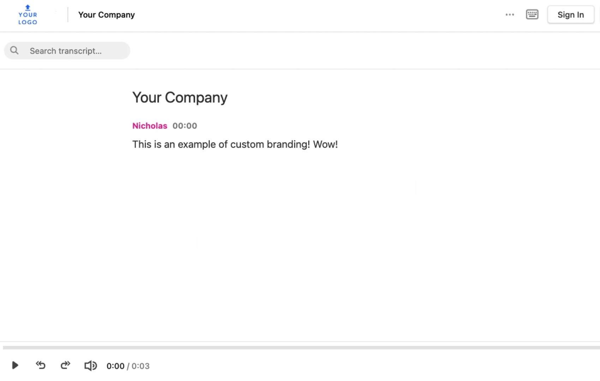This screenshot has height=381, width=600.
Task: Click the word "Wow!" in the transcript
Action: click(x=325, y=145)
